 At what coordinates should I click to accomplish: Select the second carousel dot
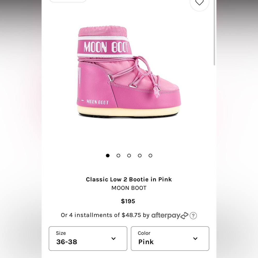coord(118,156)
